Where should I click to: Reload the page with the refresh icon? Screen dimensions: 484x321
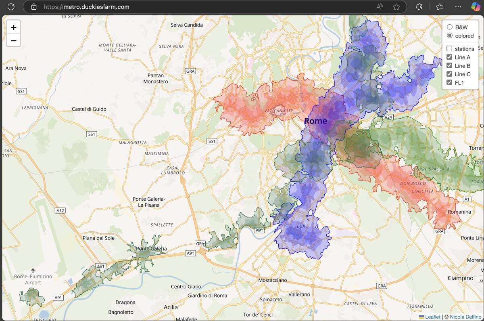click(x=11, y=6)
